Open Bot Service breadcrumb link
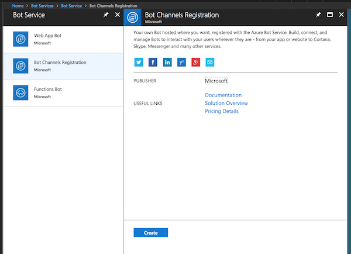351x254 pixels. [71, 6]
